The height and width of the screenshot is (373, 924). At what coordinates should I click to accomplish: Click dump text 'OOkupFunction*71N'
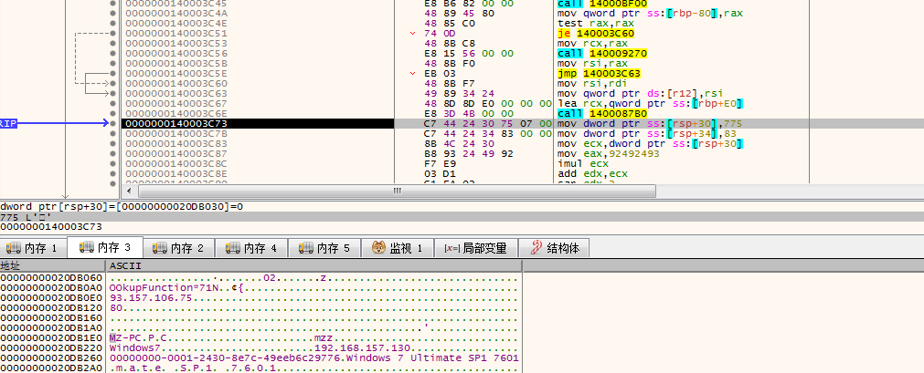(x=165, y=287)
